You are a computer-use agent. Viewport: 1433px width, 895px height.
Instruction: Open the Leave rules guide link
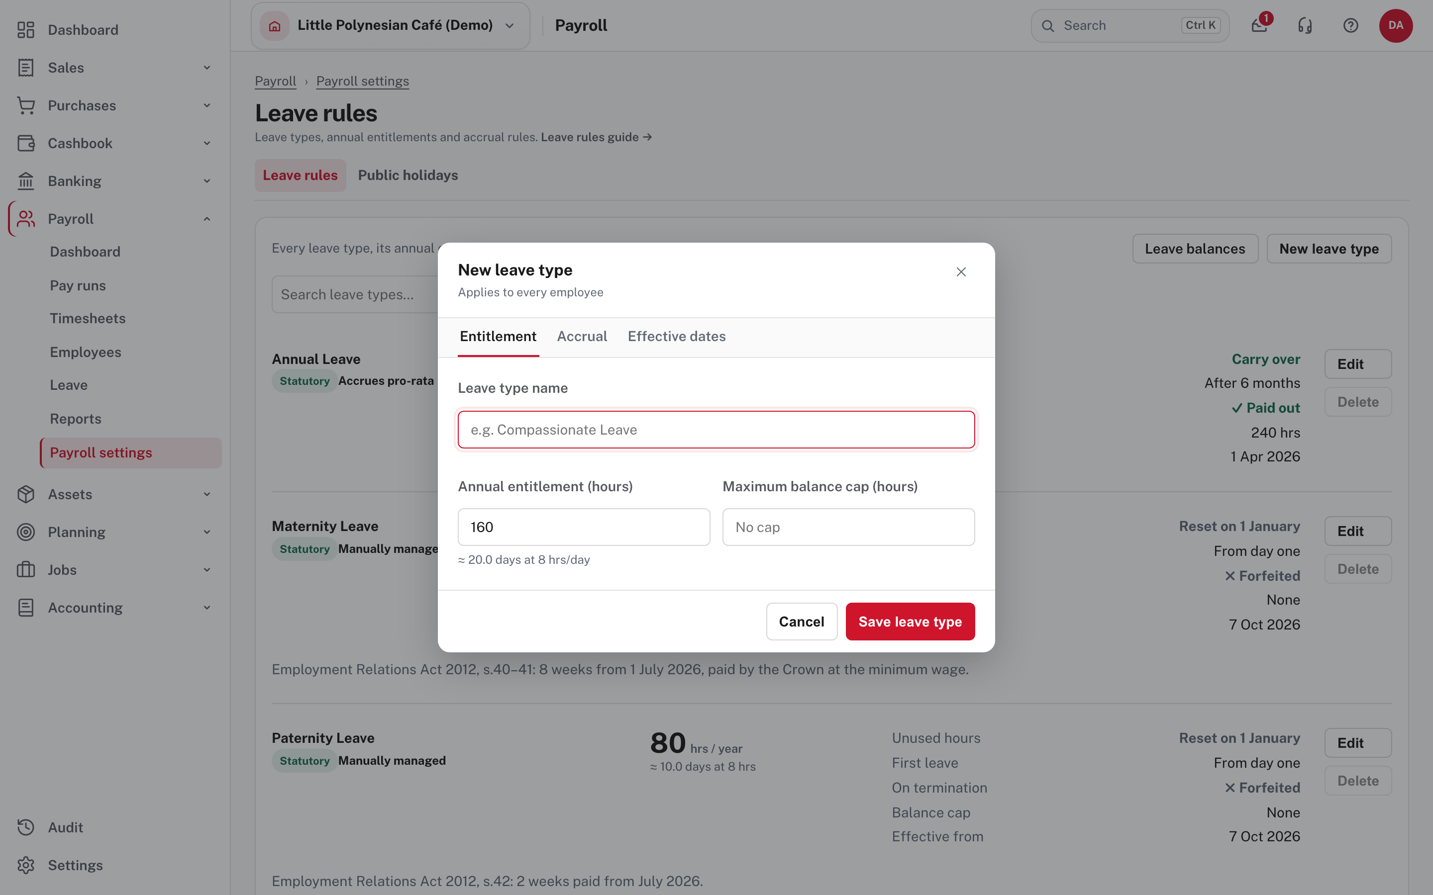pos(596,137)
